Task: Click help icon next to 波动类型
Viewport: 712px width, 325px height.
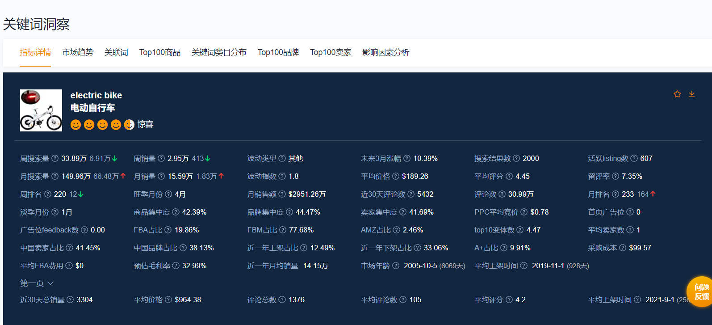Action: [x=282, y=158]
